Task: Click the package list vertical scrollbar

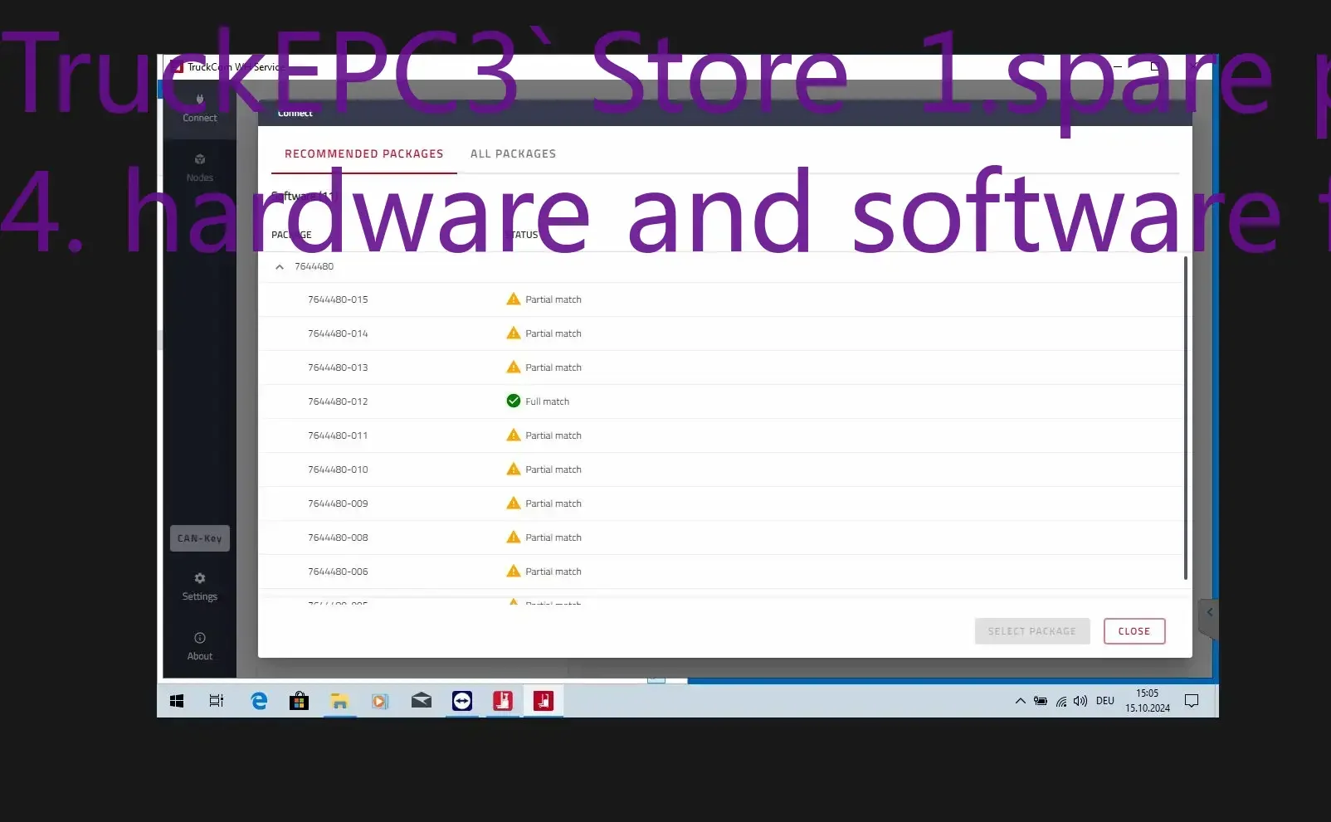Action: pyautogui.click(x=1185, y=418)
